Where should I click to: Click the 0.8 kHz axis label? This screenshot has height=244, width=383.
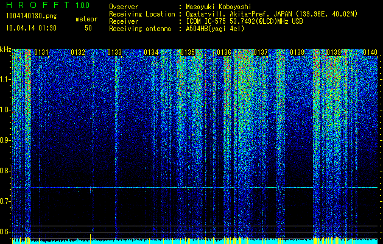tap(5, 171)
